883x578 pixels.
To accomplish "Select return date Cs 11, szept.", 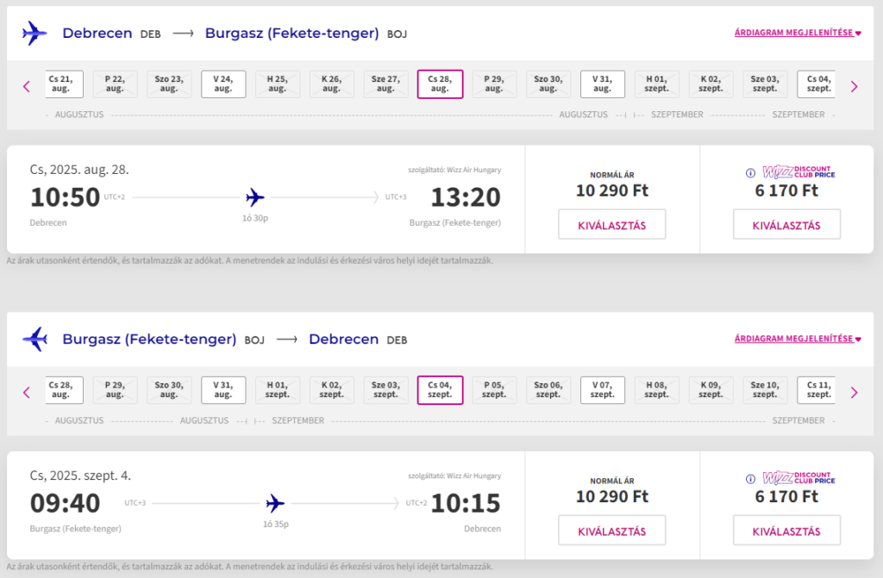I will pos(816,389).
